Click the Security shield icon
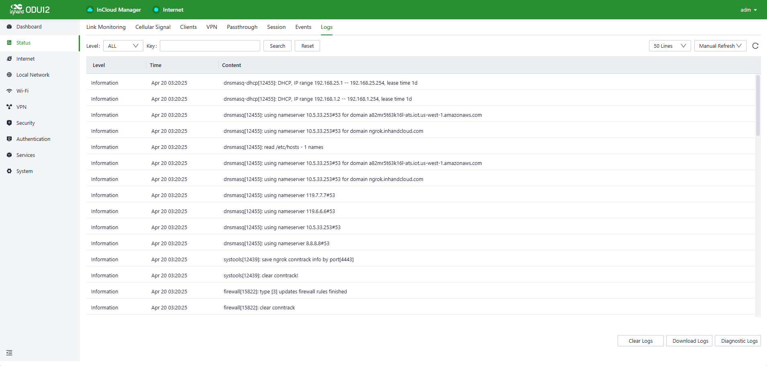Image resolution: width=767 pixels, height=366 pixels. 9,123
